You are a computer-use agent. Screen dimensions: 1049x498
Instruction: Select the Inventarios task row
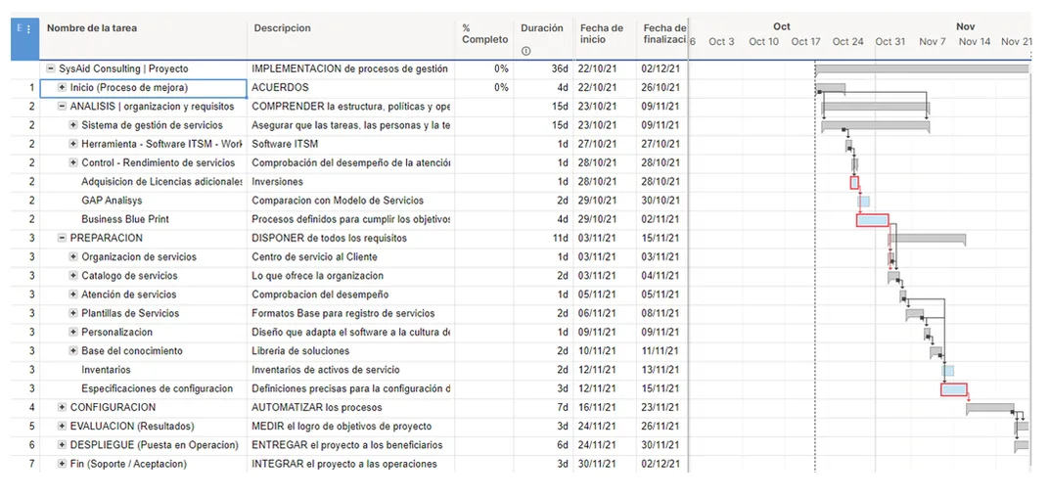tap(106, 370)
